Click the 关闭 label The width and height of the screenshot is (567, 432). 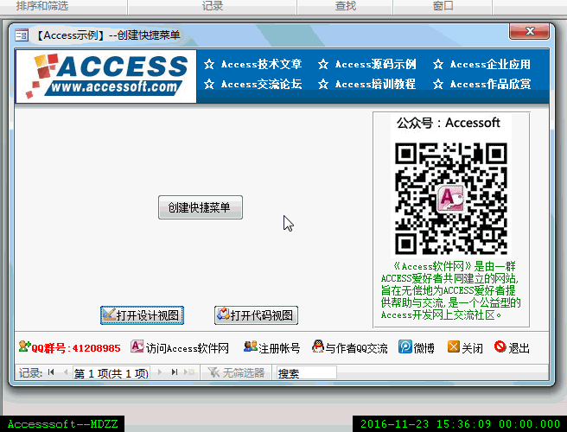tap(472, 348)
